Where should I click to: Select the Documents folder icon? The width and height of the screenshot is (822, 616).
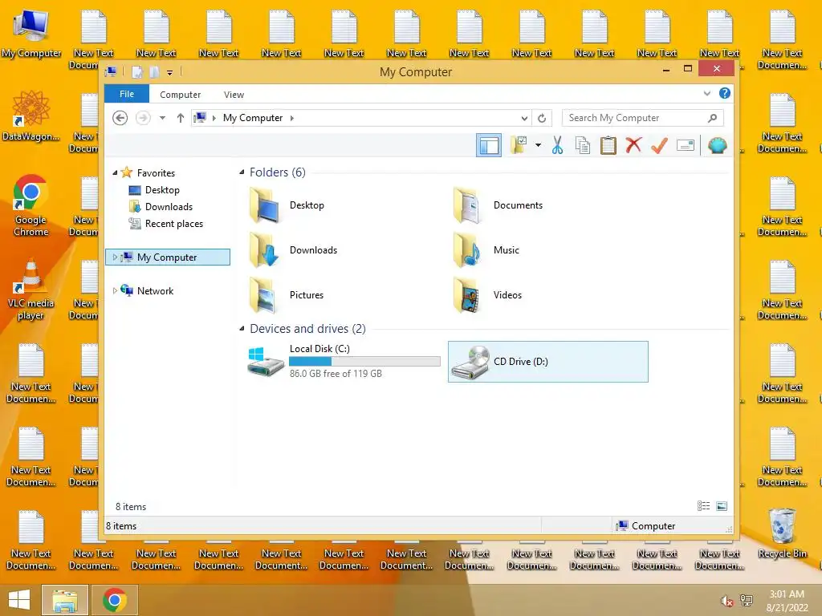coord(466,205)
